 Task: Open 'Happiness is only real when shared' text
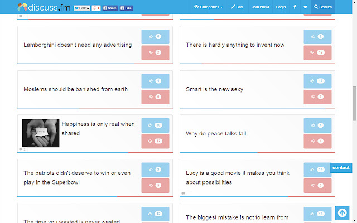(x=98, y=129)
